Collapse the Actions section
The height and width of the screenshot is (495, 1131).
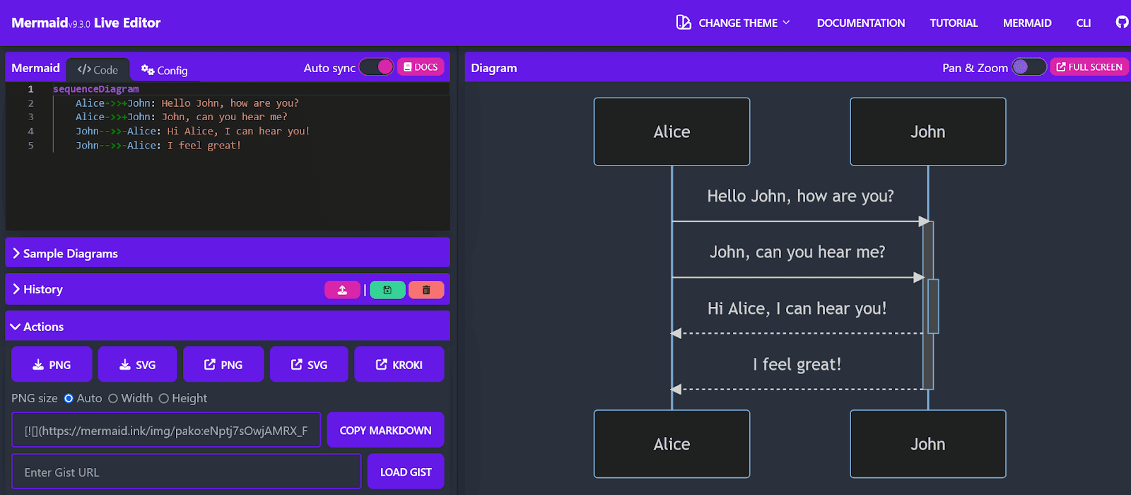(228, 326)
